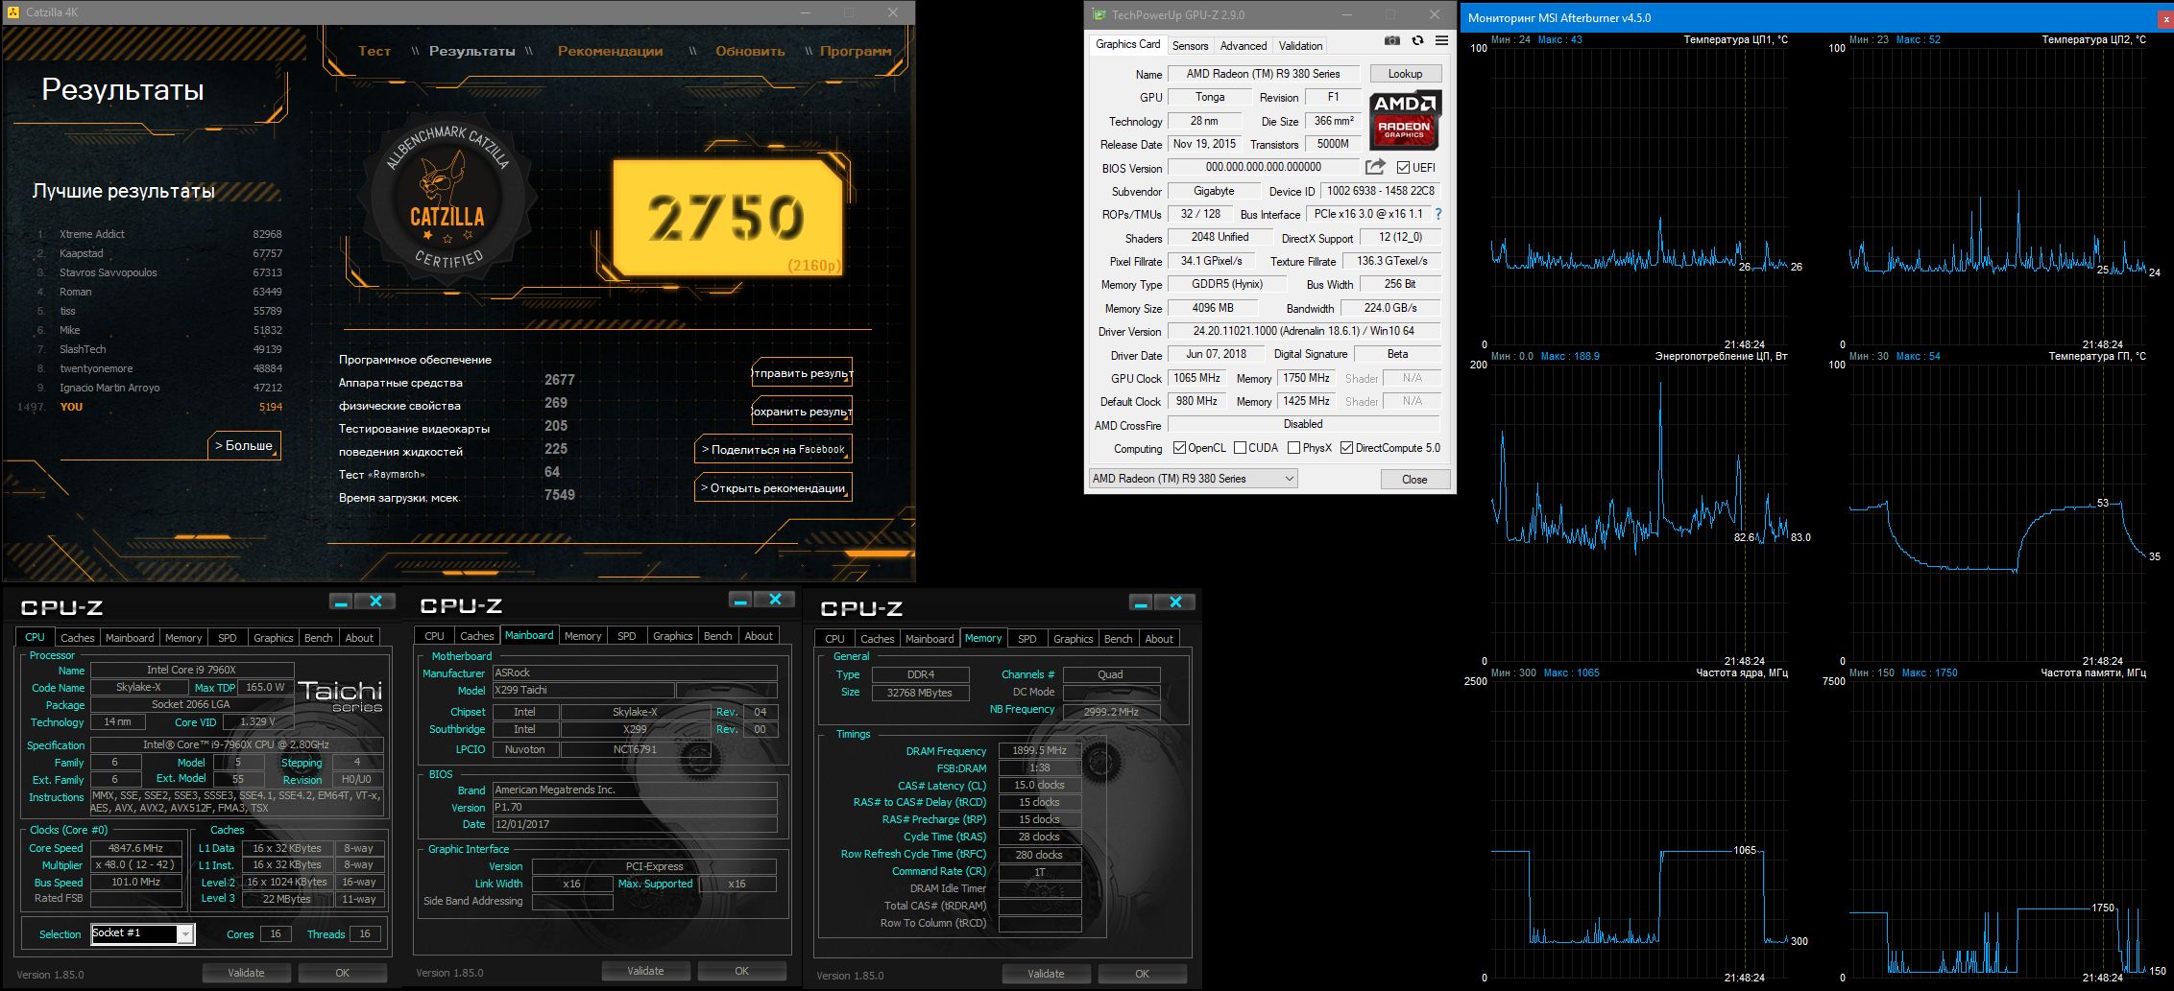
Task: Switch to the Sensors tab in GPU-Z
Action: pos(1190,46)
